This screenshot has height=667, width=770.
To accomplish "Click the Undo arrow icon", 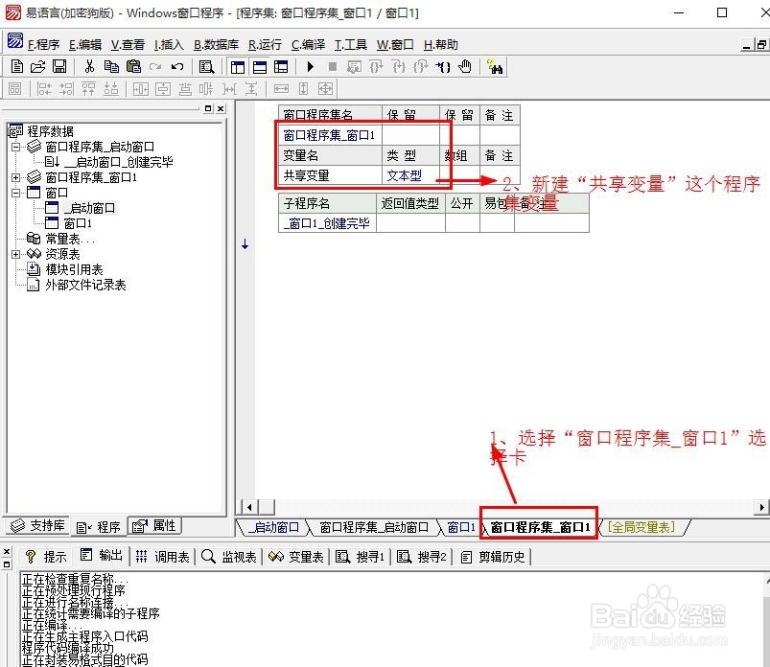I will [x=177, y=66].
